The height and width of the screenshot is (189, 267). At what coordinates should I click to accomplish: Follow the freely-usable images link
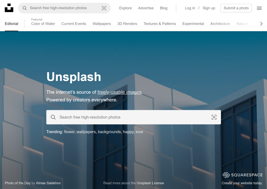point(119,92)
